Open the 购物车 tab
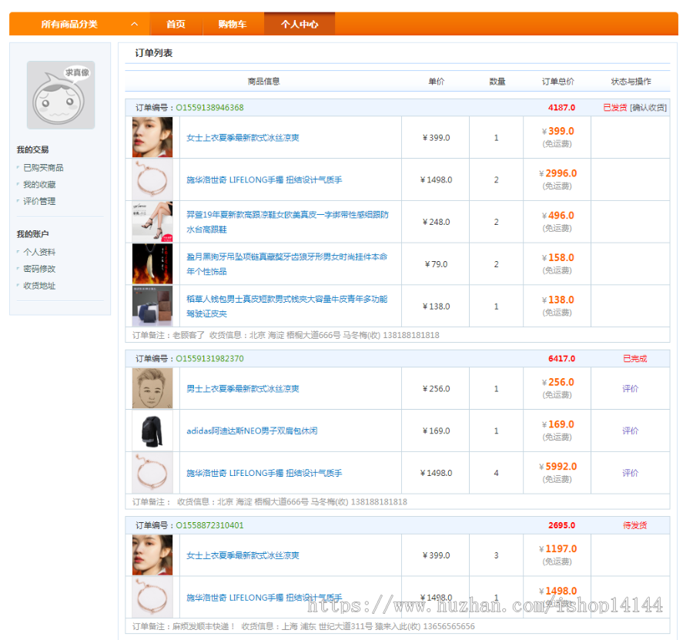This screenshot has height=640, width=693. 232,24
